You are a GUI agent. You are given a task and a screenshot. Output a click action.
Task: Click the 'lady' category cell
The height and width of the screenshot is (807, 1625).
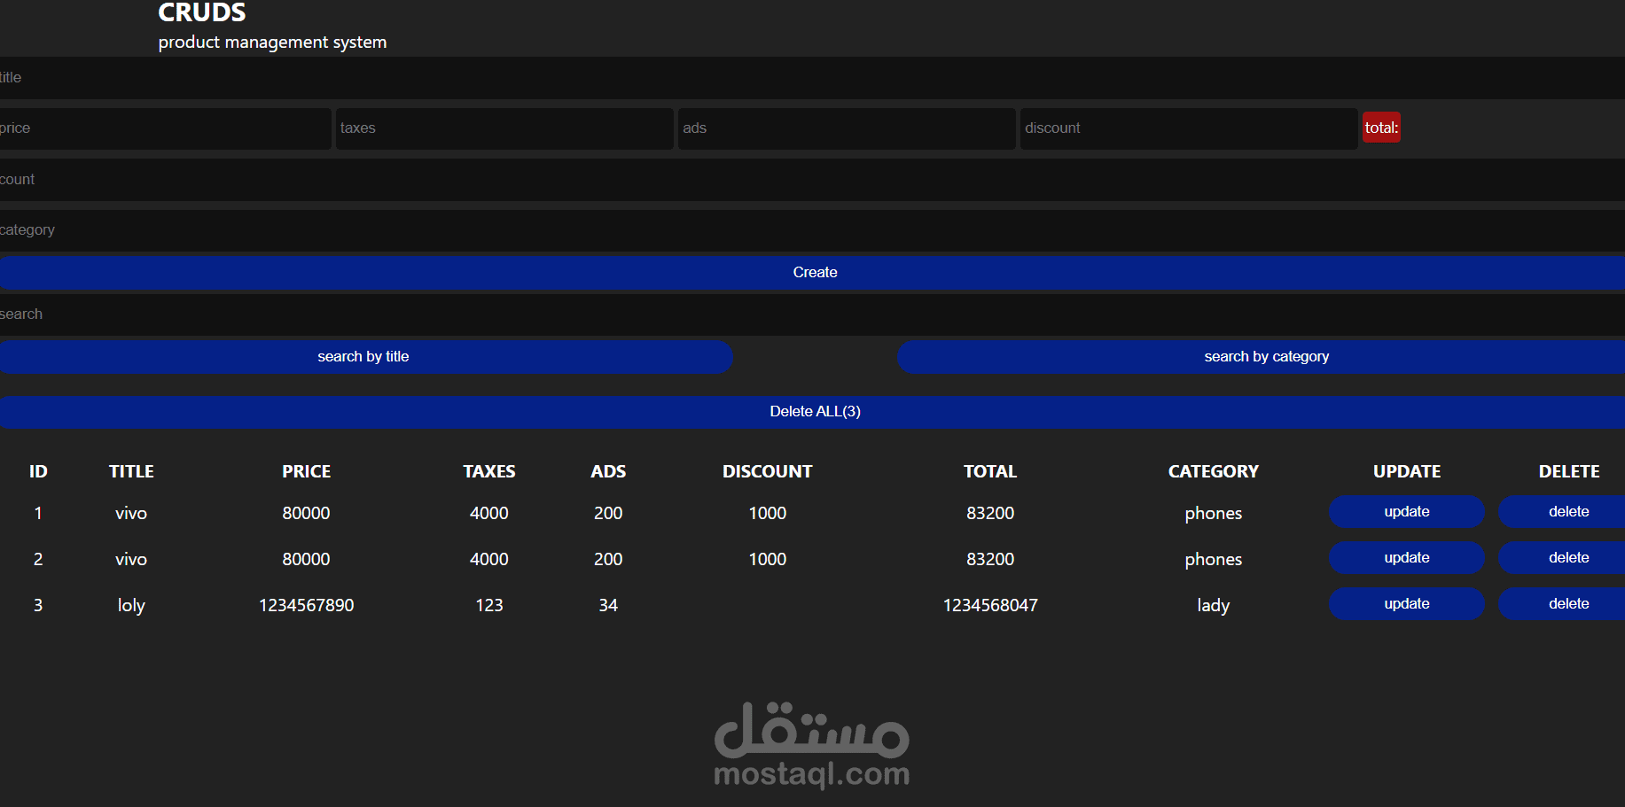pos(1214,605)
